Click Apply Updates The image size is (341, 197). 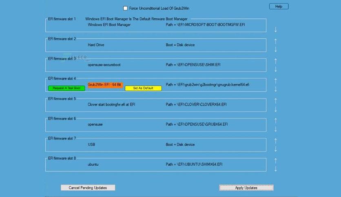(246, 188)
